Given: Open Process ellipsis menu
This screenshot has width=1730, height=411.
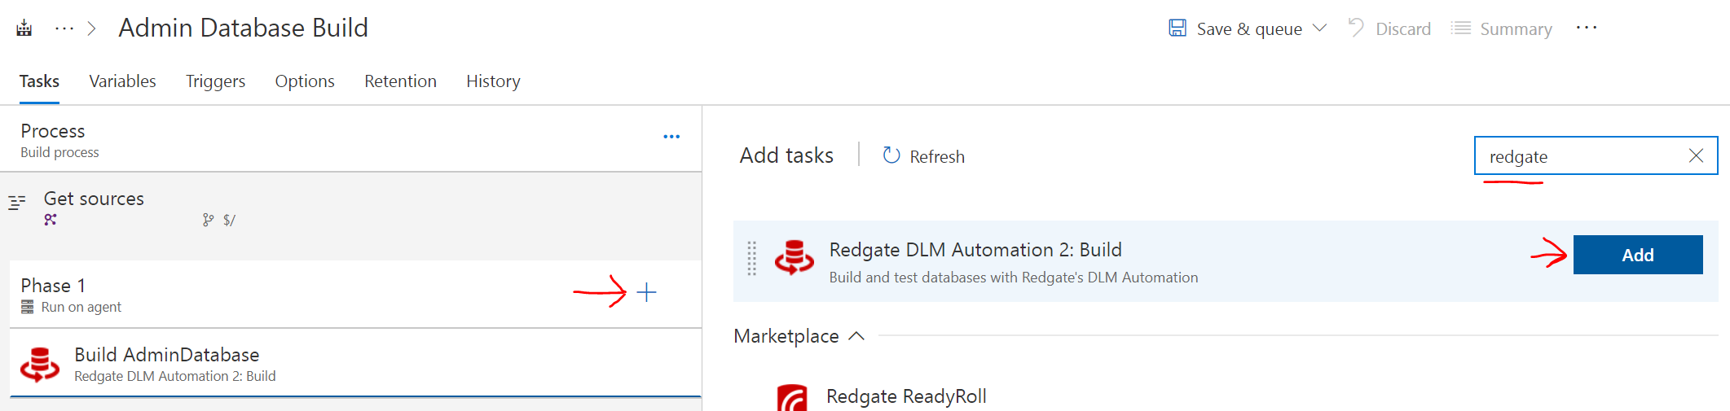Looking at the screenshot, I should (671, 137).
